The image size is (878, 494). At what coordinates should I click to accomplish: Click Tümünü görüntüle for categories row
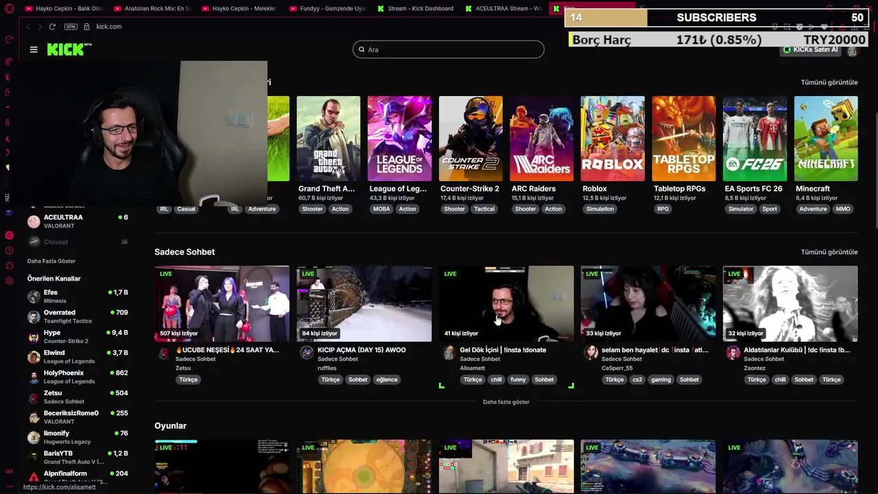(829, 82)
